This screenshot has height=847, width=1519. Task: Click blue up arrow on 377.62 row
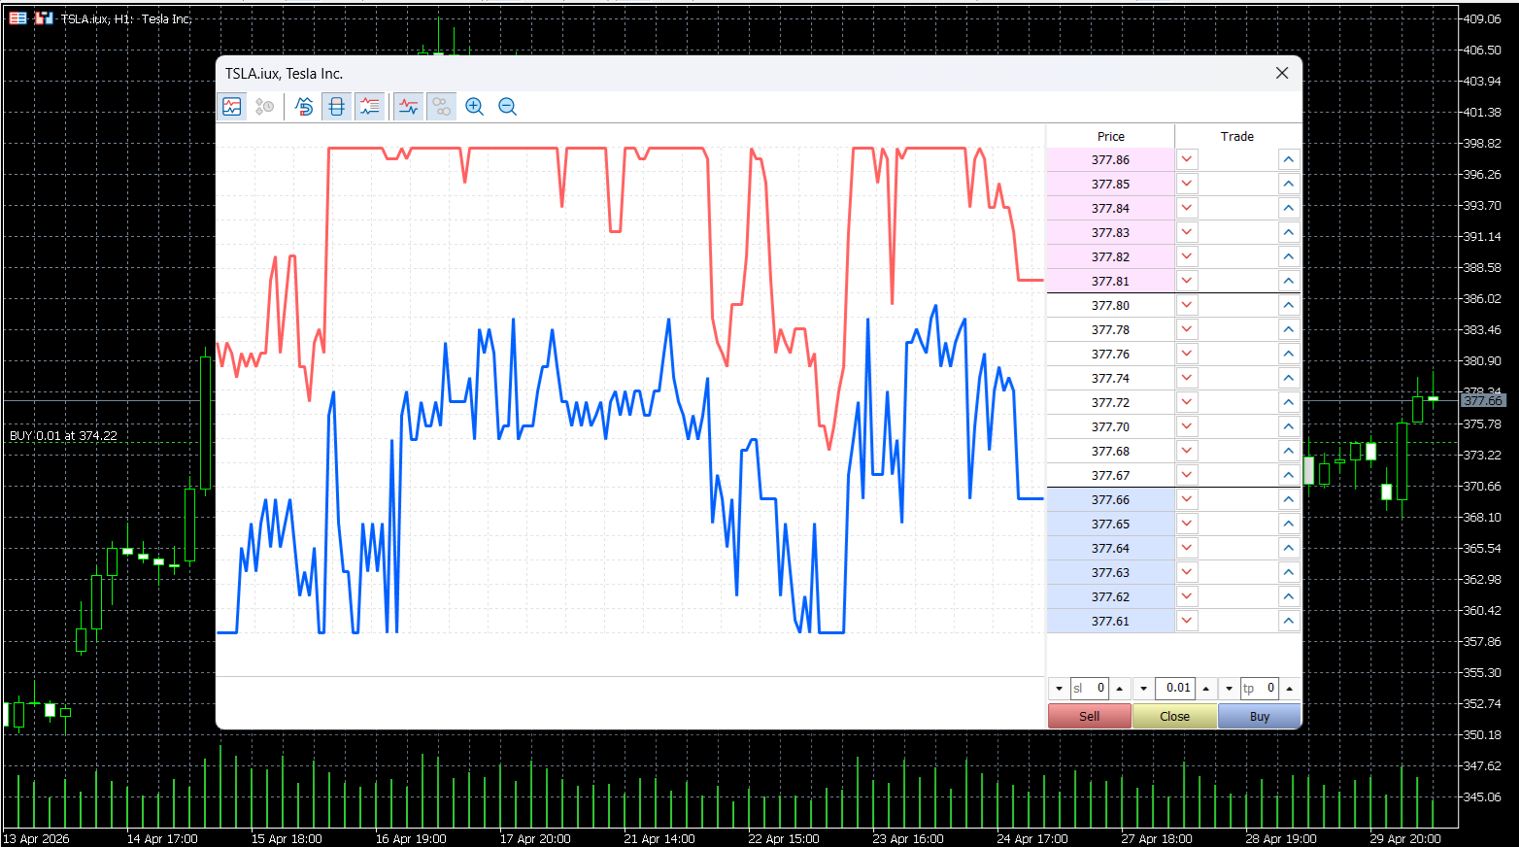pos(1288,596)
